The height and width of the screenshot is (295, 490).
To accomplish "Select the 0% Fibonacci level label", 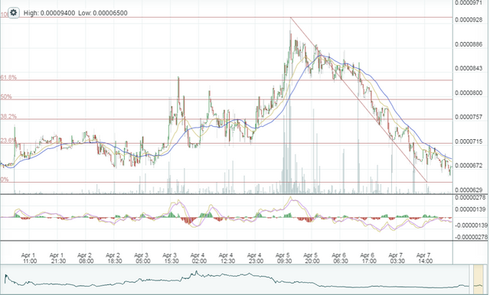I will point(5,180).
